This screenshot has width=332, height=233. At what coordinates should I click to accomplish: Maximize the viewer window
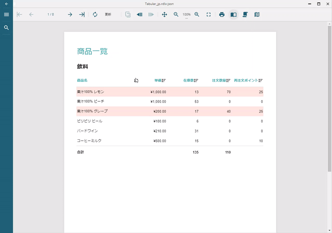click(x=319, y=4)
